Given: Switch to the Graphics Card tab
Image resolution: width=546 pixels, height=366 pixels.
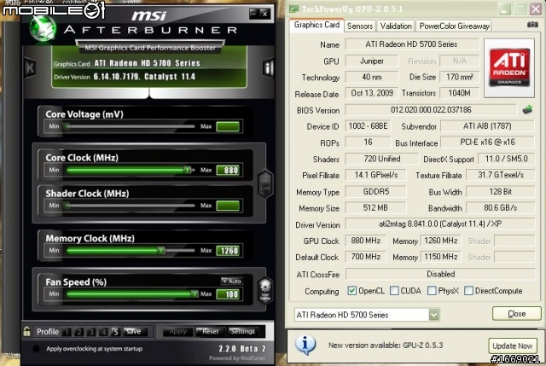Looking at the screenshot, I should (317, 25).
